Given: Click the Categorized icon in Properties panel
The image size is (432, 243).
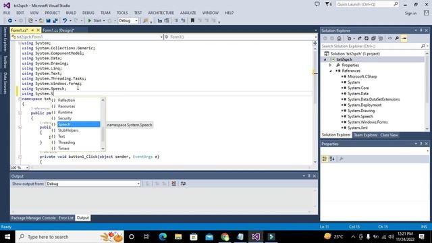Looking at the screenshot, I should [325, 159].
